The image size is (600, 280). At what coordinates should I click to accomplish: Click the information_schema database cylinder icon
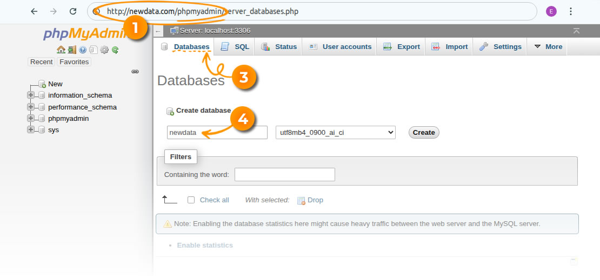tap(42, 95)
